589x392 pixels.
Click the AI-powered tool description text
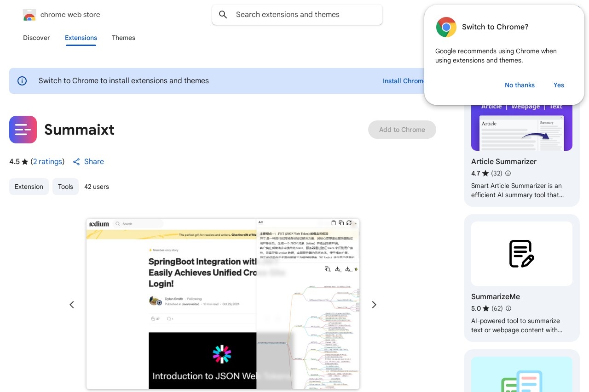click(x=517, y=325)
